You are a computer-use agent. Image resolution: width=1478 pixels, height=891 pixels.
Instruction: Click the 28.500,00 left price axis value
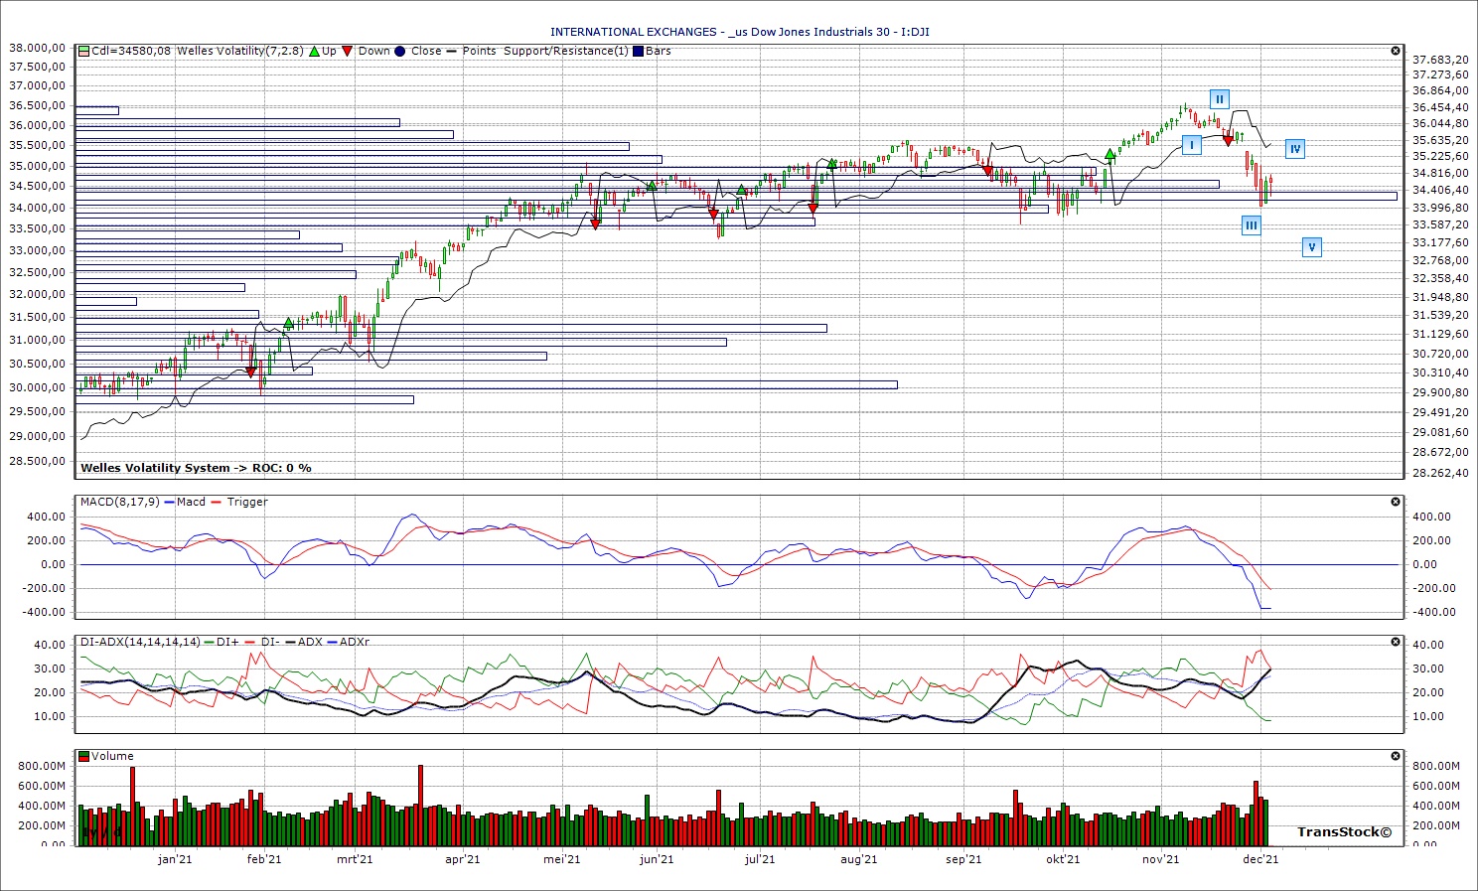(37, 461)
